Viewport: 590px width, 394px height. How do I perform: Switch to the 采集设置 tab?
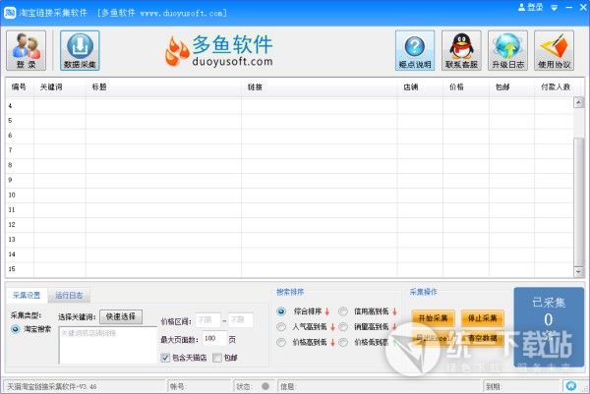pos(27,296)
